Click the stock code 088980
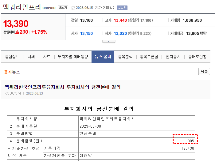The image size is (215, 161). pos(49,8)
